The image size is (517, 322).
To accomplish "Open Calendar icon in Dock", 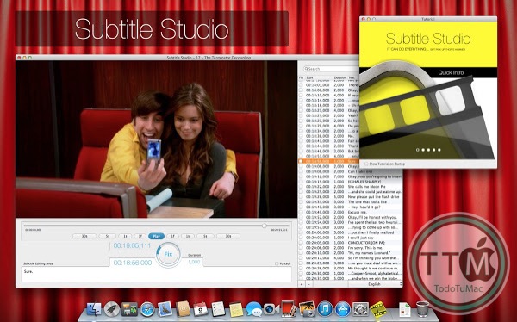I will click(x=201, y=309).
